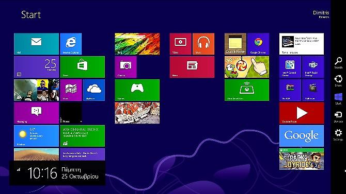
Task: Open the Intel Control Center tile
Action: pos(290,67)
